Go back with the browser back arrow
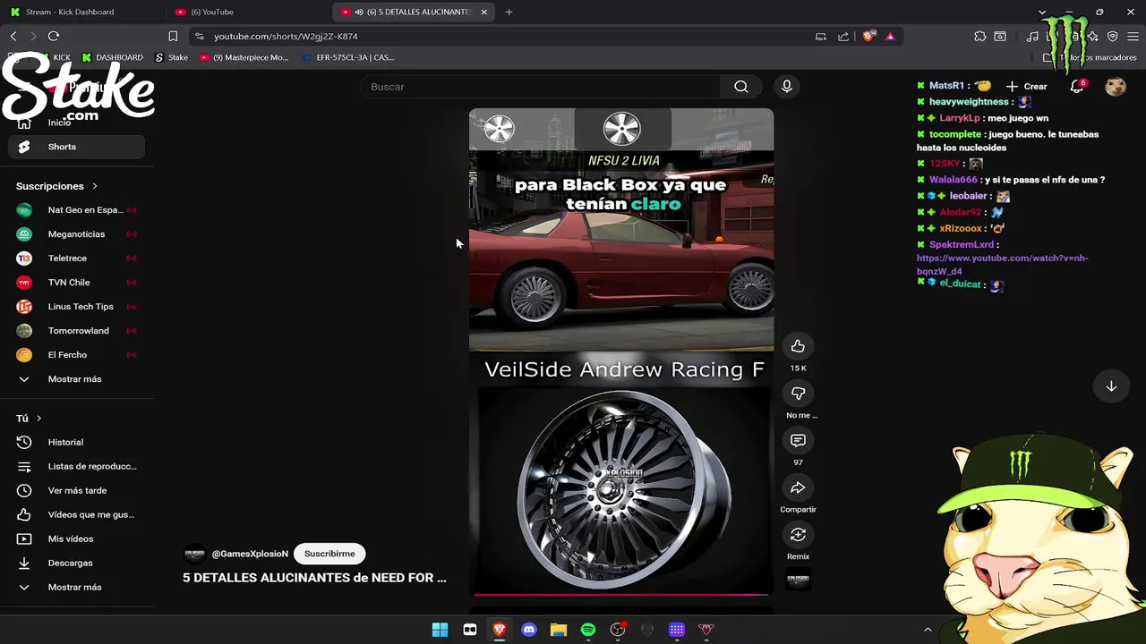Screen dimensions: 1146x644 pos(13,36)
